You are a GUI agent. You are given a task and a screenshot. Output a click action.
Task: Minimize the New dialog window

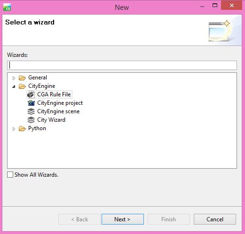click(x=202, y=6)
